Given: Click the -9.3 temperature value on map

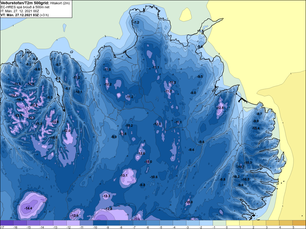Looking at the screenshot, I should click(x=49, y=97).
